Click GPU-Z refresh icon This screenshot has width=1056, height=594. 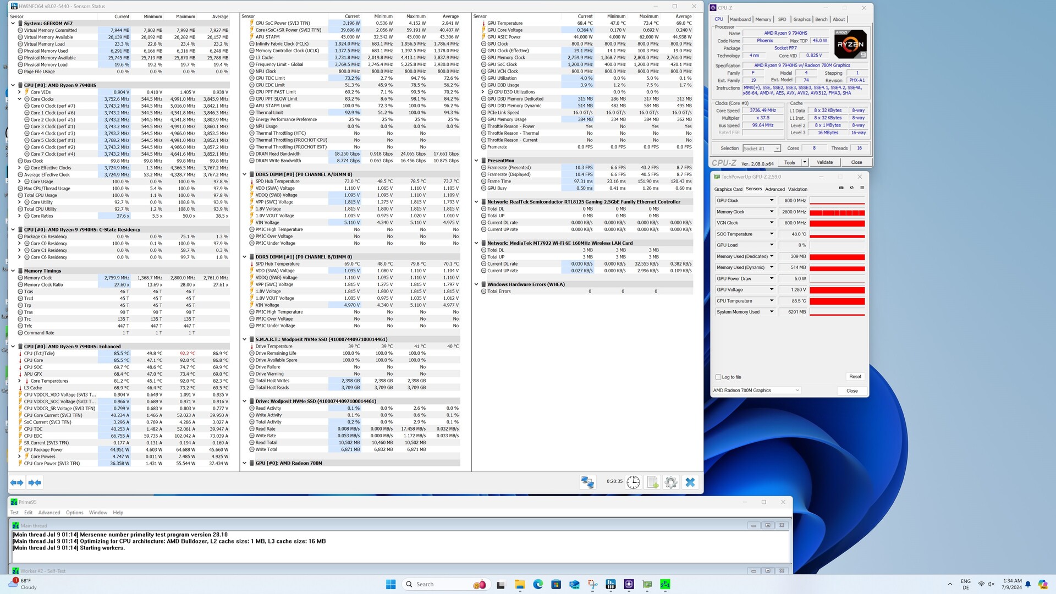click(851, 188)
